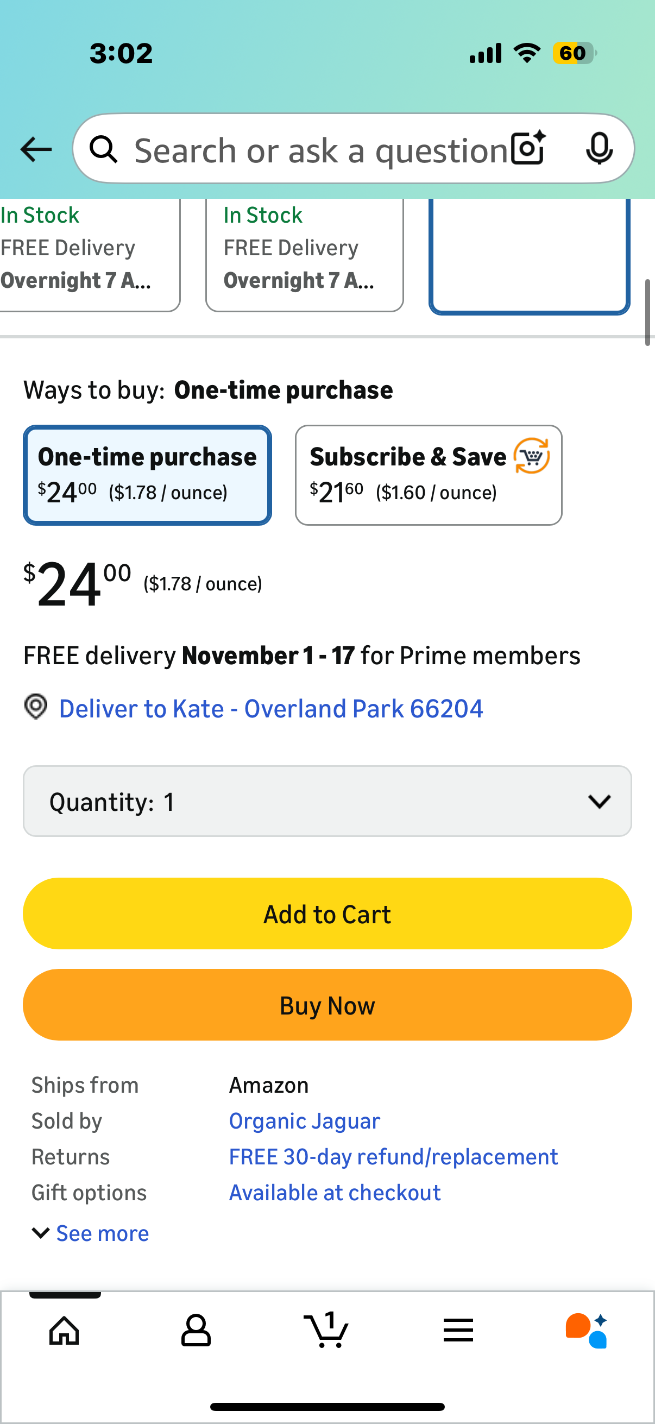This screenshot has height=1424, width=655.
Task: Open Deliver to Kate address link
Action: pos(271,709)
